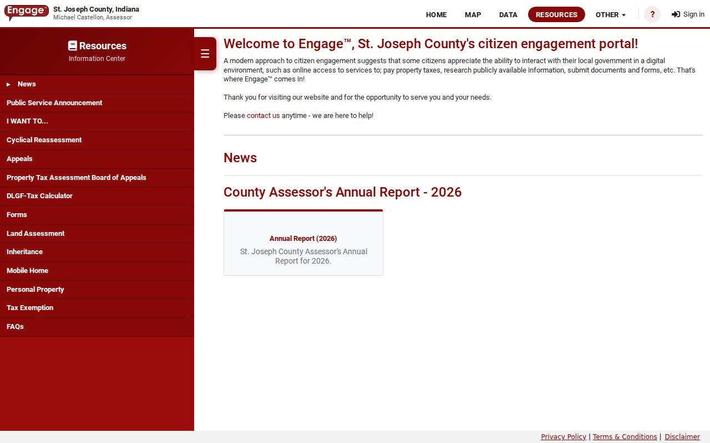This screenshot has height=443, width=710.
Task: Open the I WANT TO... sidebar item
Action: click(97, 121)
